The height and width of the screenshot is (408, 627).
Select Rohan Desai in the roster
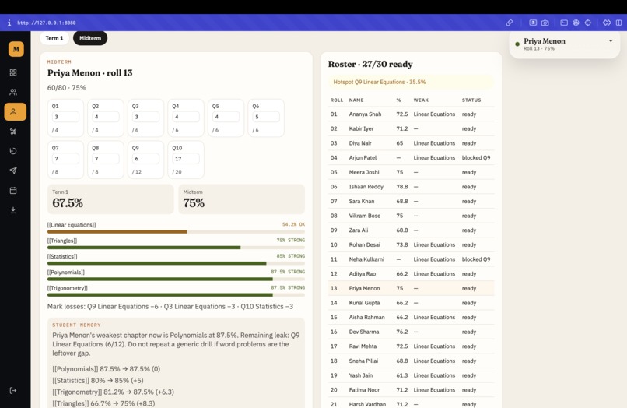tap(411, 244)
